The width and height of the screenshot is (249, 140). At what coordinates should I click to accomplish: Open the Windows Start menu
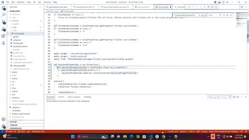pyautogui.click(x=73, y=136)
